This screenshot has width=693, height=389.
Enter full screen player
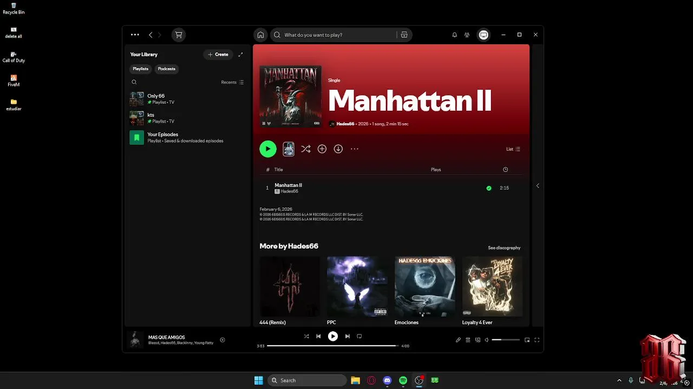537,340
